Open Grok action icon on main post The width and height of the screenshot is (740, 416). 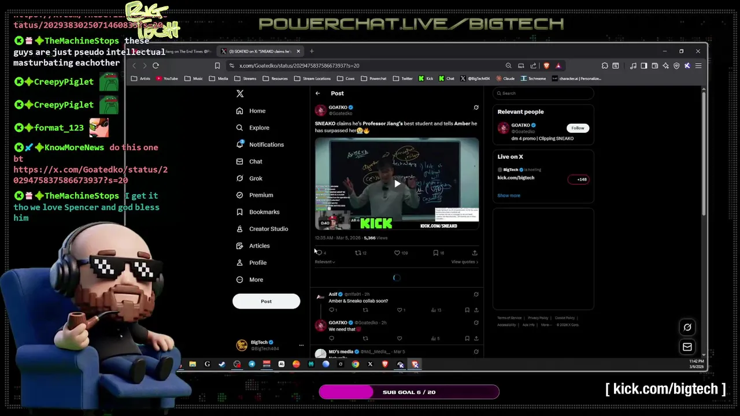click(476, 107)
